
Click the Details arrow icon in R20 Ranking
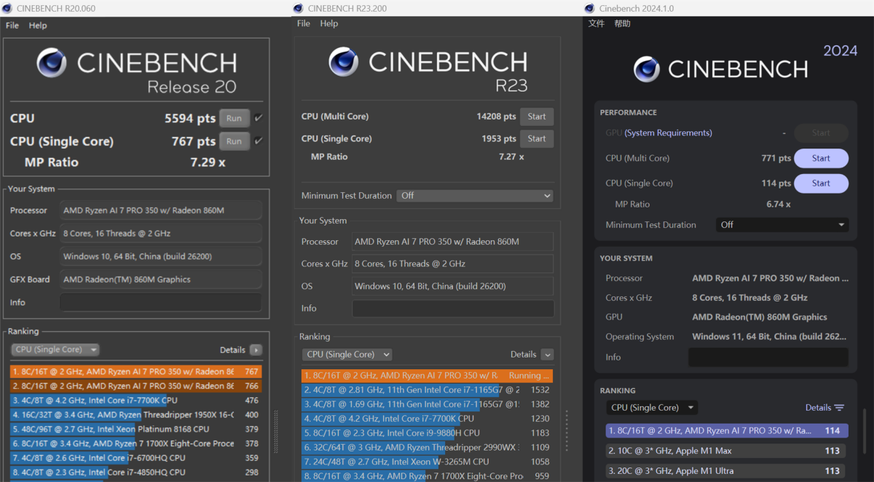(x=256, y=350)
